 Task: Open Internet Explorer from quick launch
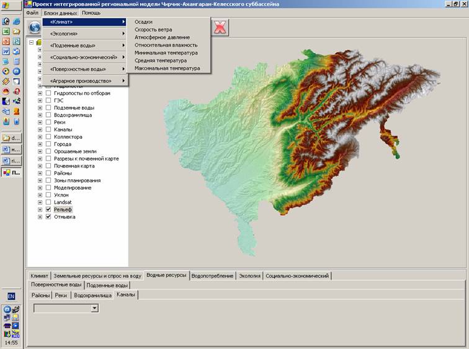point(17,21)
